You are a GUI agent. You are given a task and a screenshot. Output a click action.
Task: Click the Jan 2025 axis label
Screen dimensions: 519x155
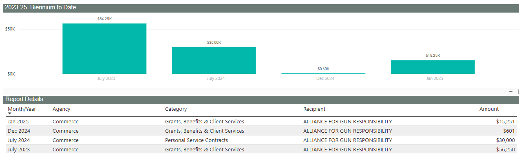[x=434, y=78]
